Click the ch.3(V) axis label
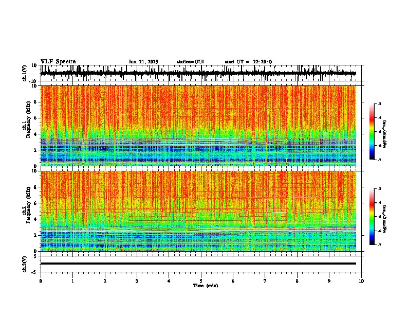Image resolution: width=407 pixels, height=315 pixels. pyautogui.click(x=25, y=264)
